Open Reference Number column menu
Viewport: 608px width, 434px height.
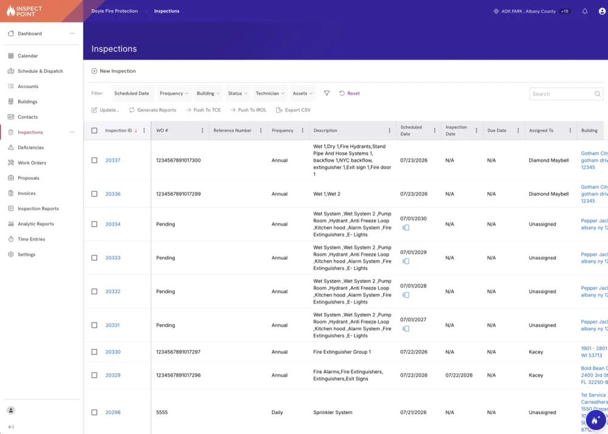click(261, 131)
